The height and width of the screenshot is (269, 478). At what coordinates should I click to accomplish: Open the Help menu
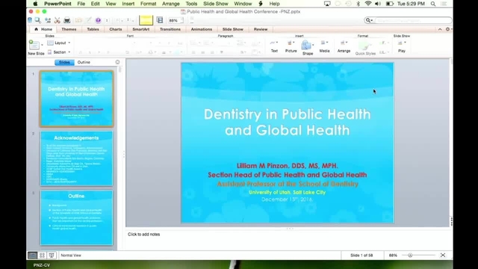tap(274, 4)
